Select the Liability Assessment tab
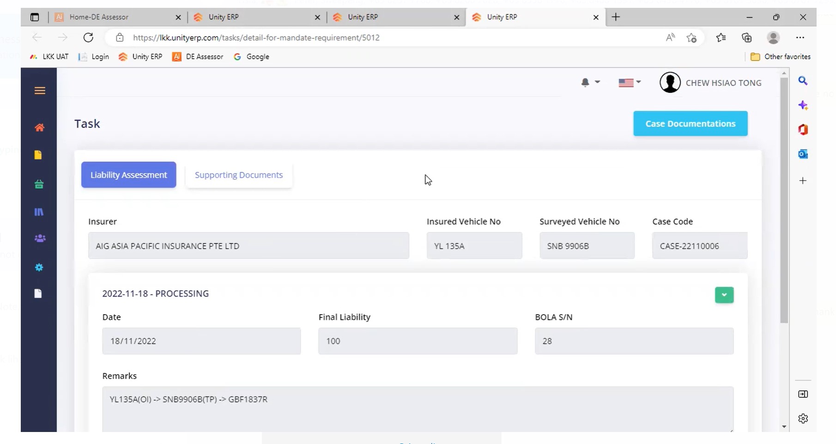 pyautogui.click(x=128, y=175)
